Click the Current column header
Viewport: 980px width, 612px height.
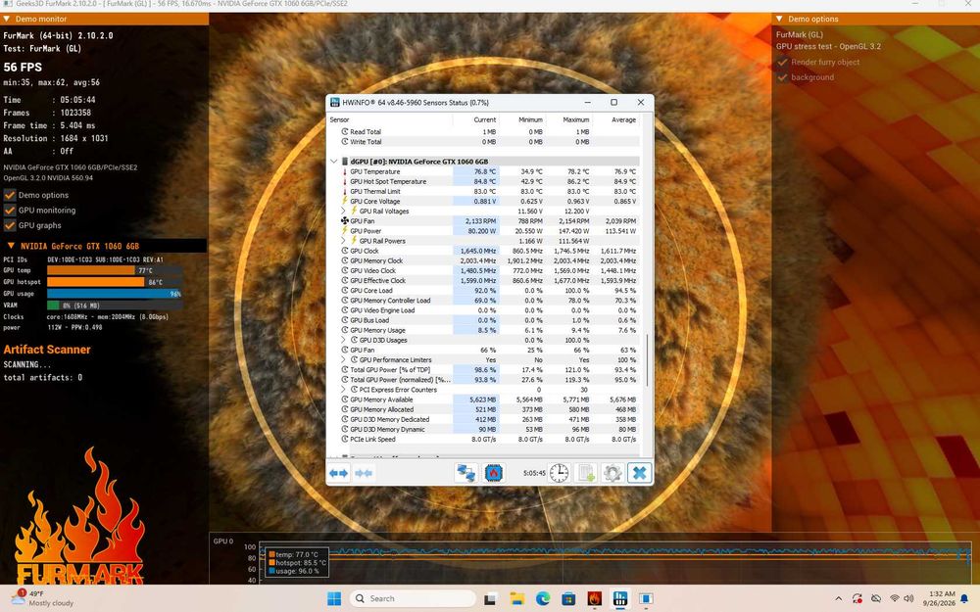(475, 119)
